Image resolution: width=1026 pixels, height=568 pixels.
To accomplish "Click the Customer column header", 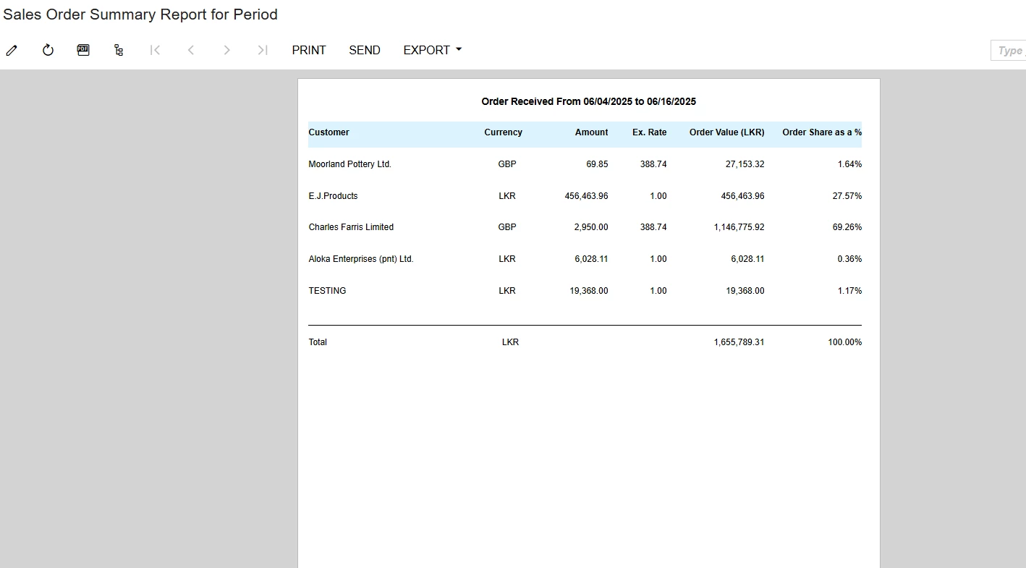I will coord(328,132).
